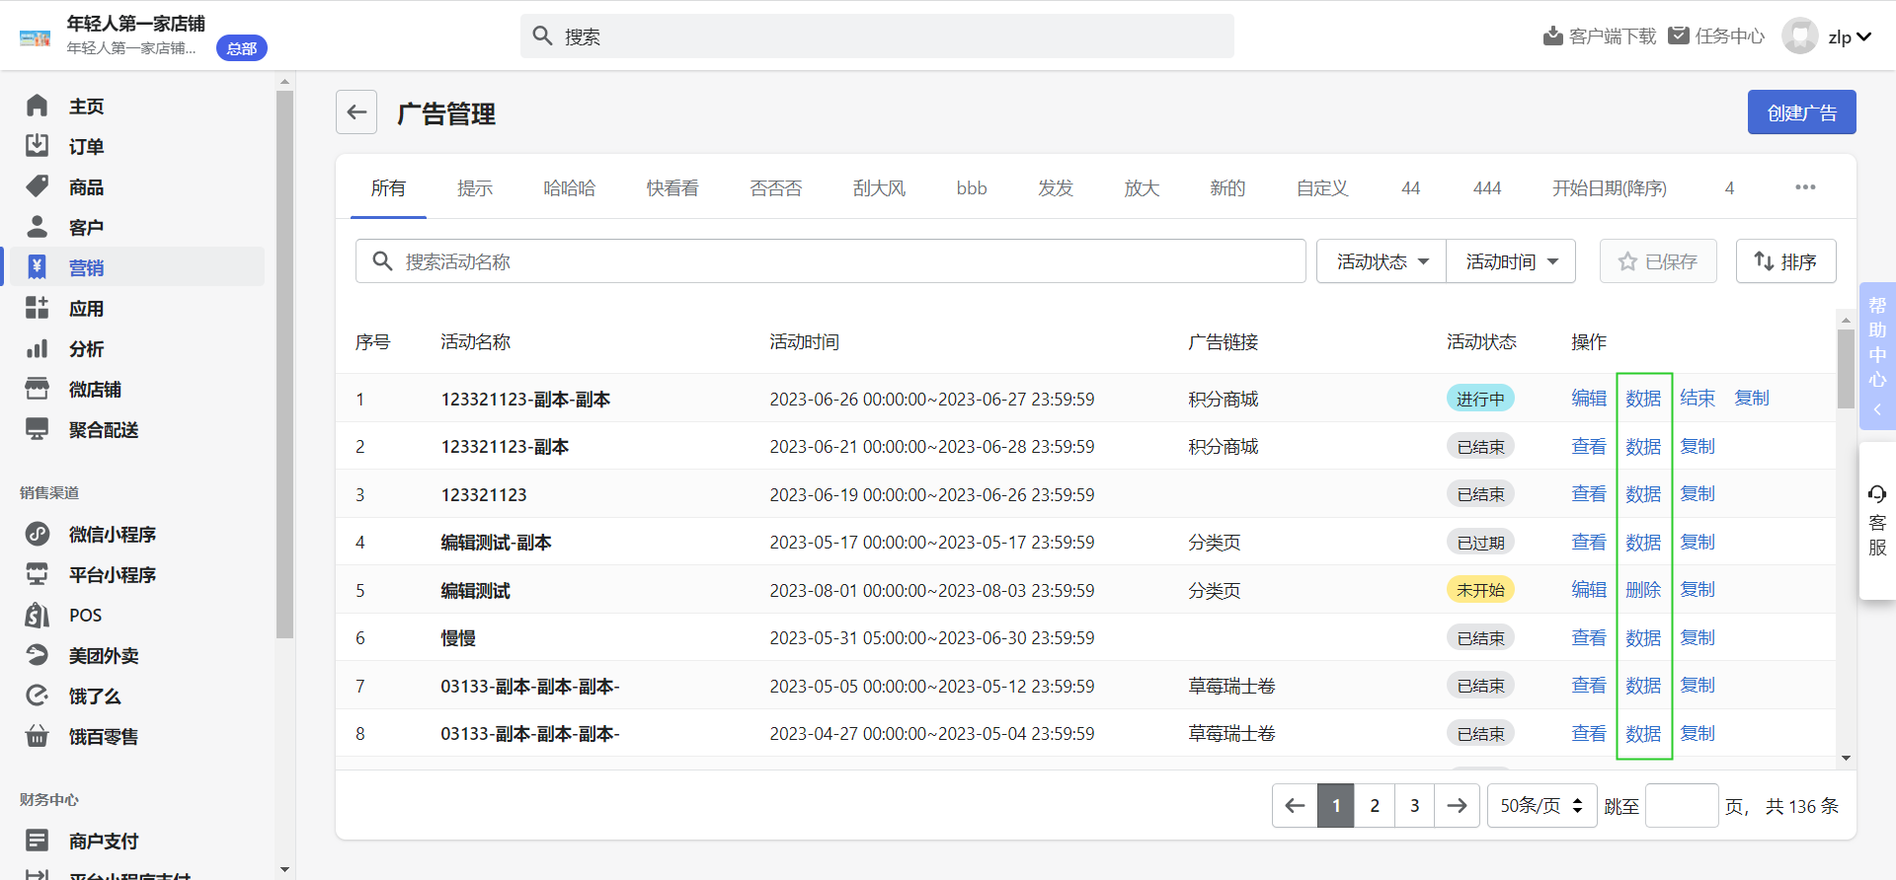Open the 客户端下载 icon in header

click(x=1552, y=37)
